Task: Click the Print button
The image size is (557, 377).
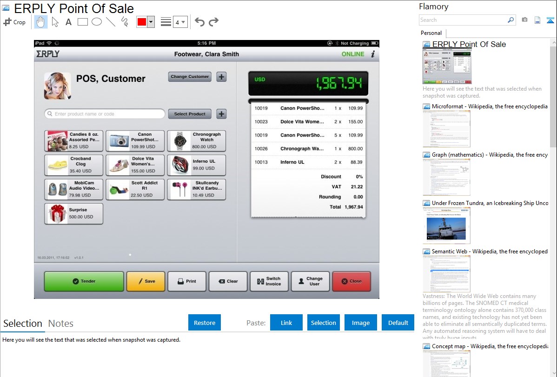Action: (x=187, y=281)
